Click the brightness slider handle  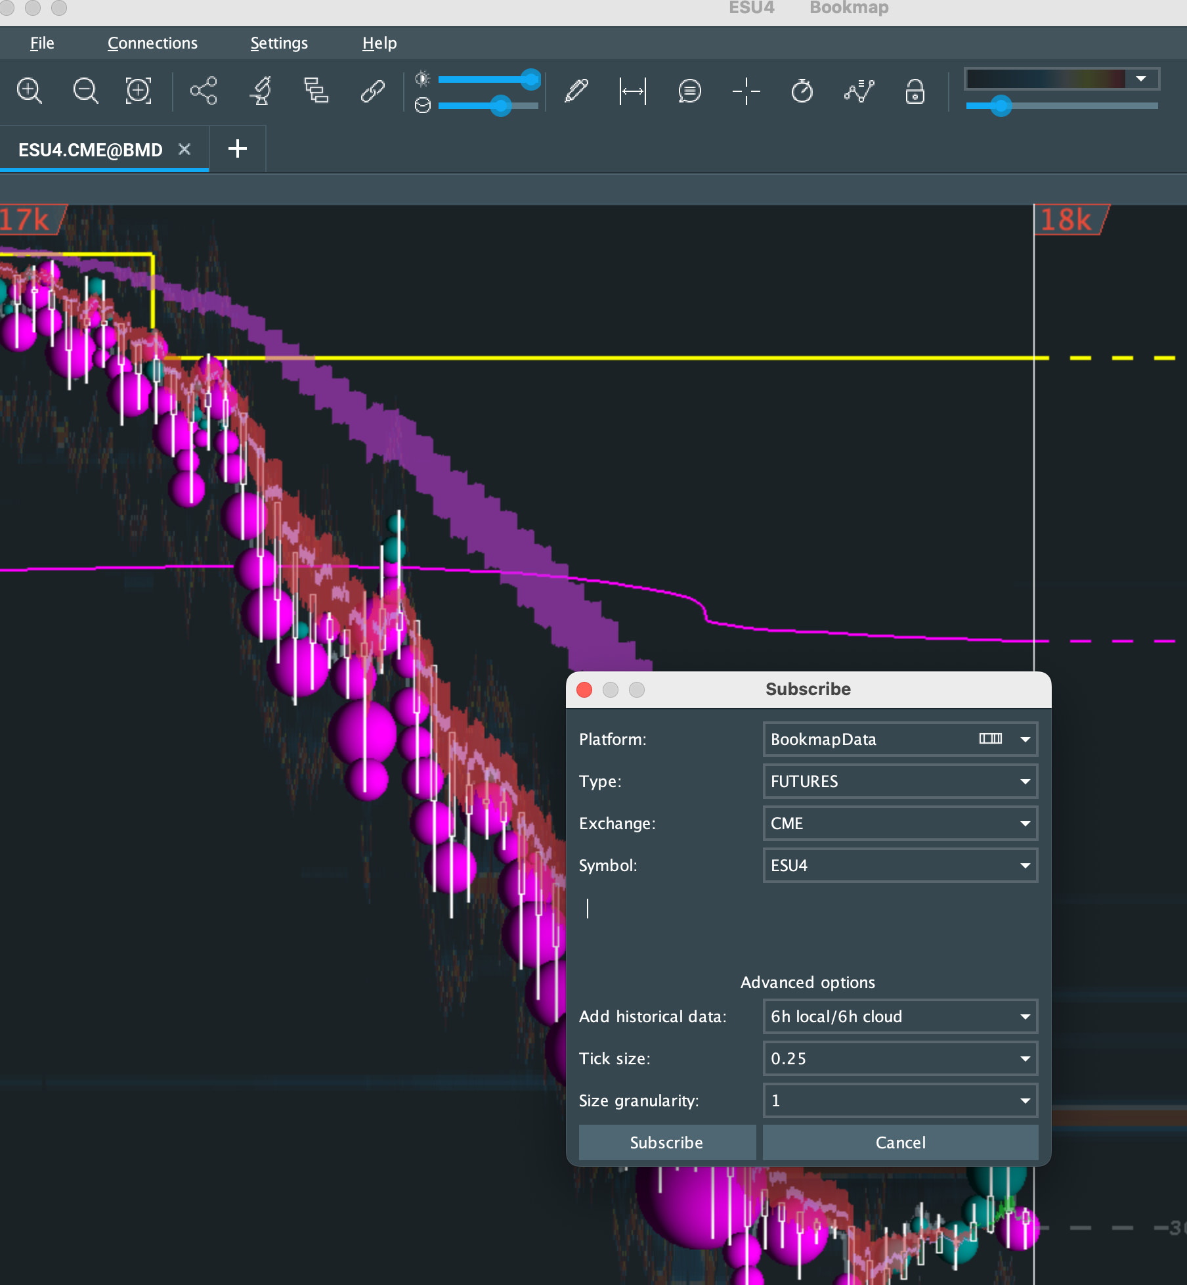pyautogui.click(x=530, y=79)
